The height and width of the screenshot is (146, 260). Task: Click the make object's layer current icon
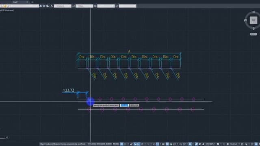[41, 6]
